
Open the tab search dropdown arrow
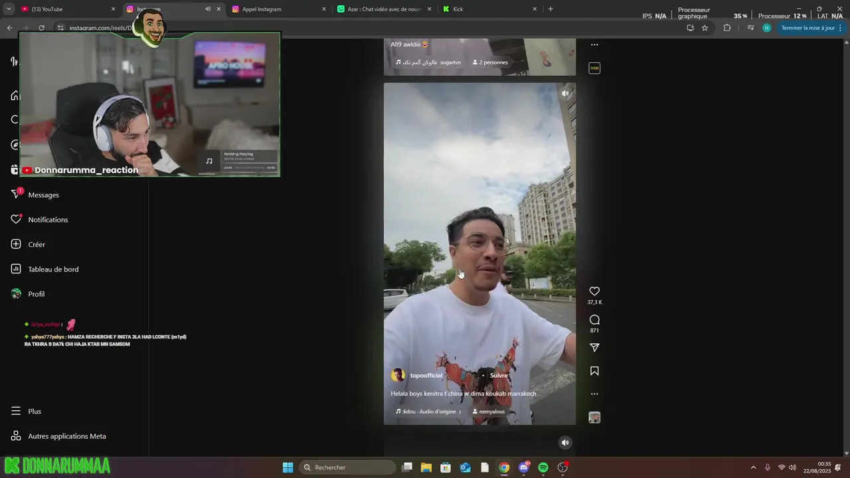pyautogui.click(x=9, y=9)
